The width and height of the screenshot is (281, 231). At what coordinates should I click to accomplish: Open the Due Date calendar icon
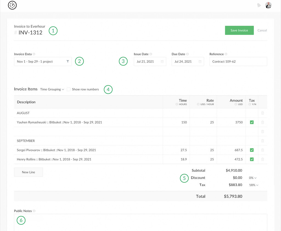(x=200, y=62)
